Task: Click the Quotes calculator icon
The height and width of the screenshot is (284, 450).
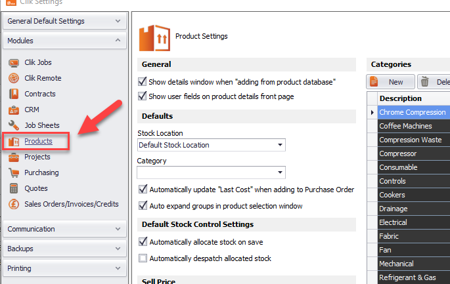Action: click(x=14, y=188)
